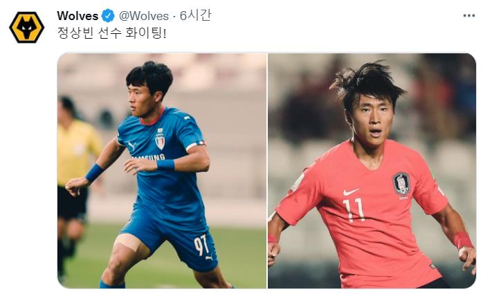This screenshot has width=483, height=294.
Task: Click the tweet text 정상빈 선수 화이팅!
Action: tap(112, 33)
